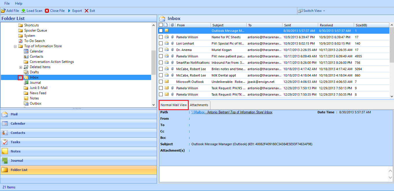This screenshot has width=394, height=191.
Task: Sort emails by Size(KB) column
Action: [371, 25]
